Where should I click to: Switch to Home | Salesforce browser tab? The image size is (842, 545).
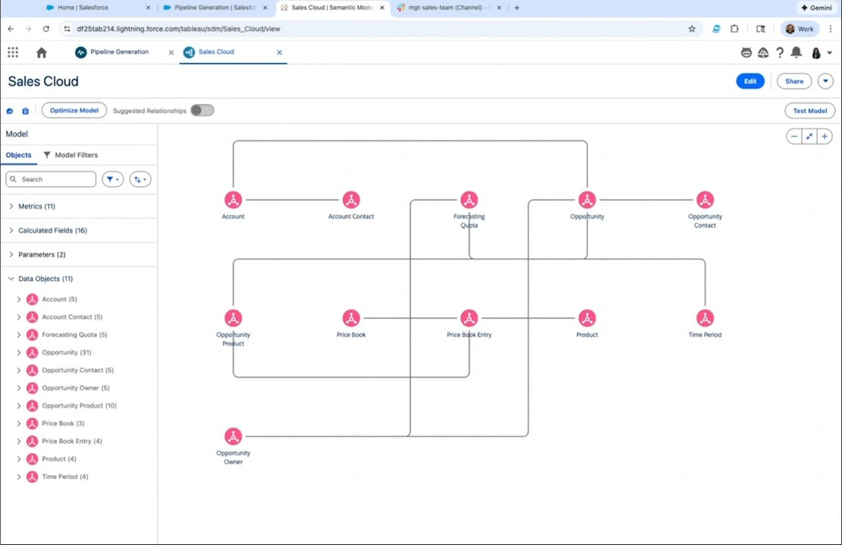(x=83, y=8)
